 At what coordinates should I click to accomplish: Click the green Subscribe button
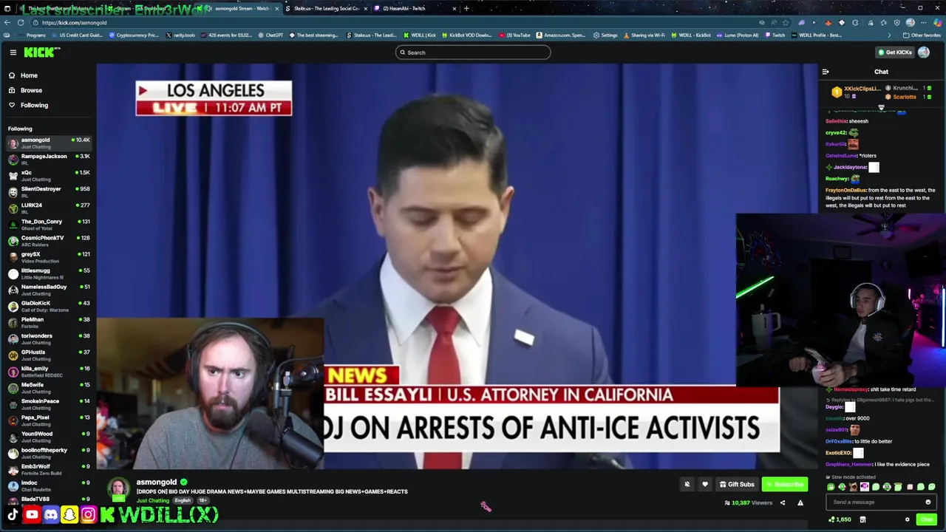(785, 485)
